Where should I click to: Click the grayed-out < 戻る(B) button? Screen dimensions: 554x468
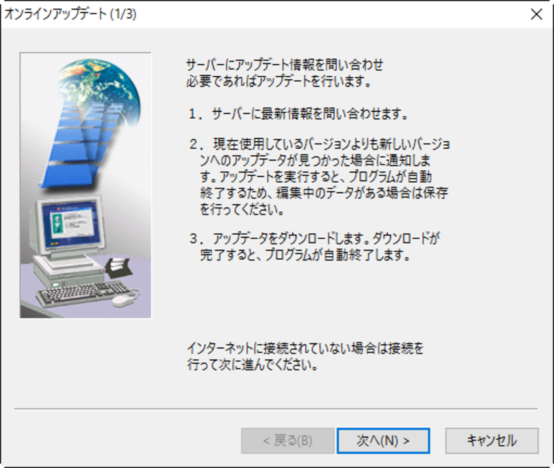pyautogui.click(x=287, y=441)
